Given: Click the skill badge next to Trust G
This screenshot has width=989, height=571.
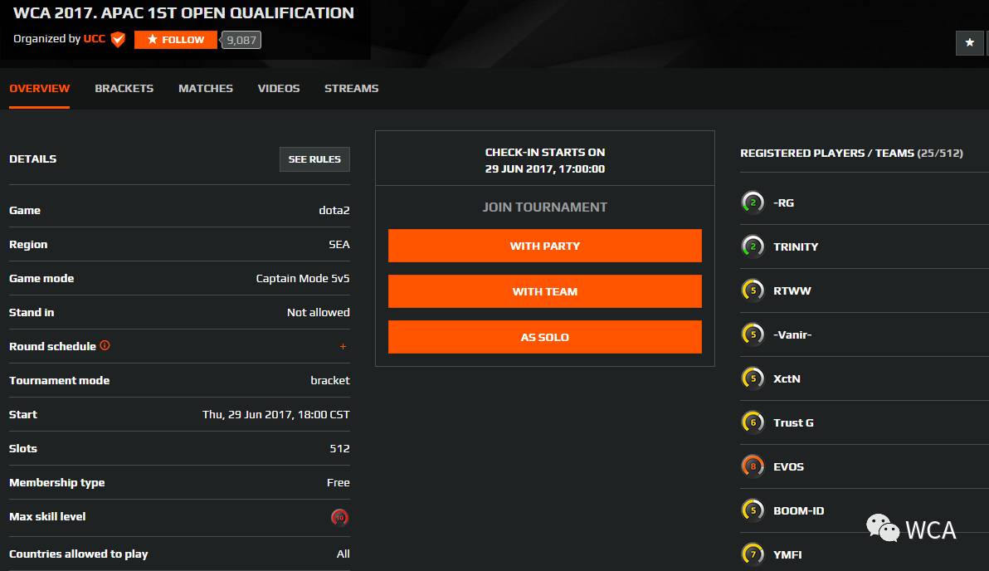Looking at the screenshot, I should pyautogui.click(x=753, y=422).
